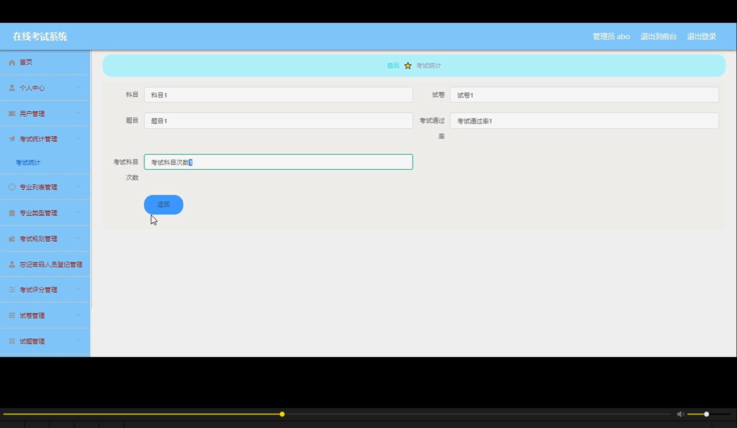Click the 考试科目次数 input field
The height and width of the screenshot is (428, 737).
point(279,162)
